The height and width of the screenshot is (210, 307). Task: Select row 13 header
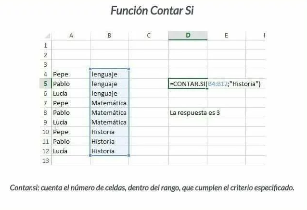tap(46, 161)
